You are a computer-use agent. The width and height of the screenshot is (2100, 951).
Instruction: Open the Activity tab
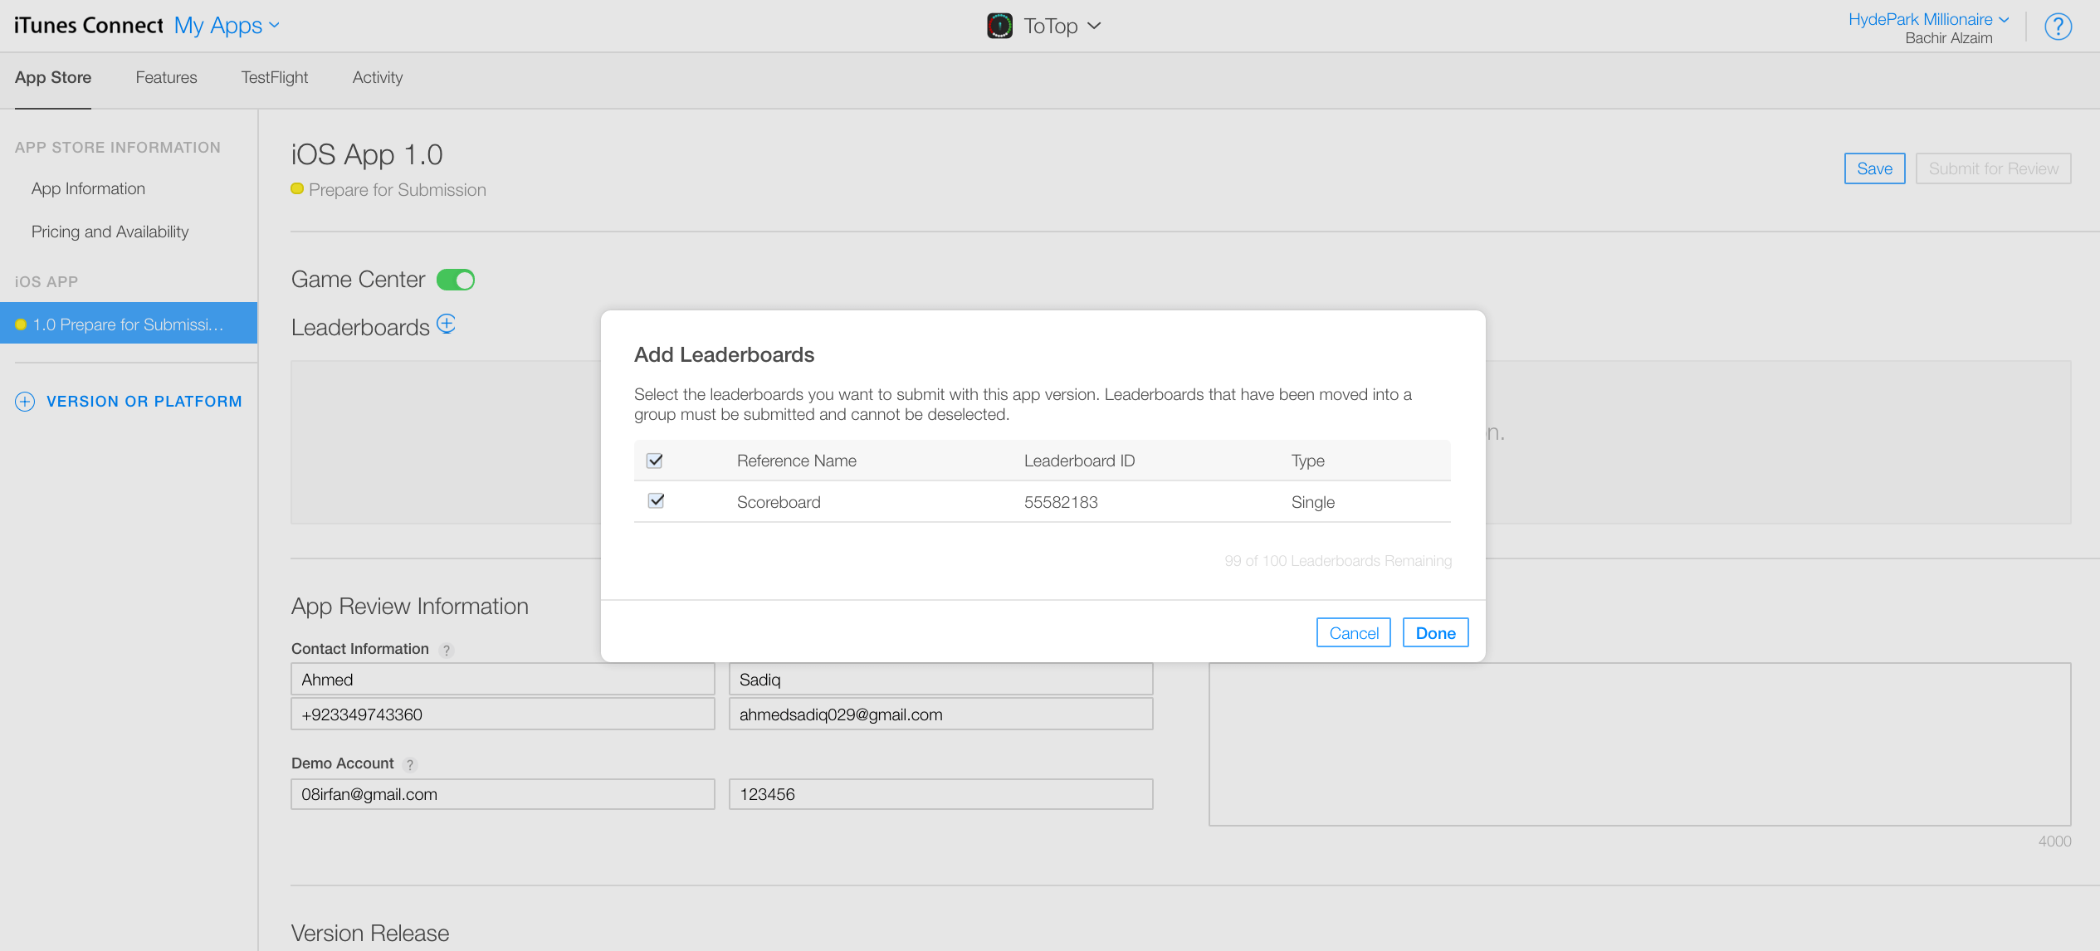point(378,77)
